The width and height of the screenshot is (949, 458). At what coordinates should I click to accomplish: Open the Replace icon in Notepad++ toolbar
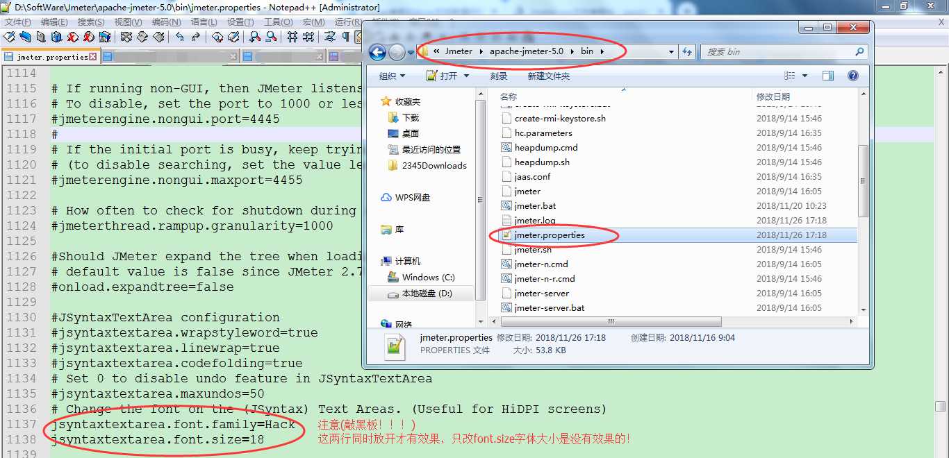233,37
